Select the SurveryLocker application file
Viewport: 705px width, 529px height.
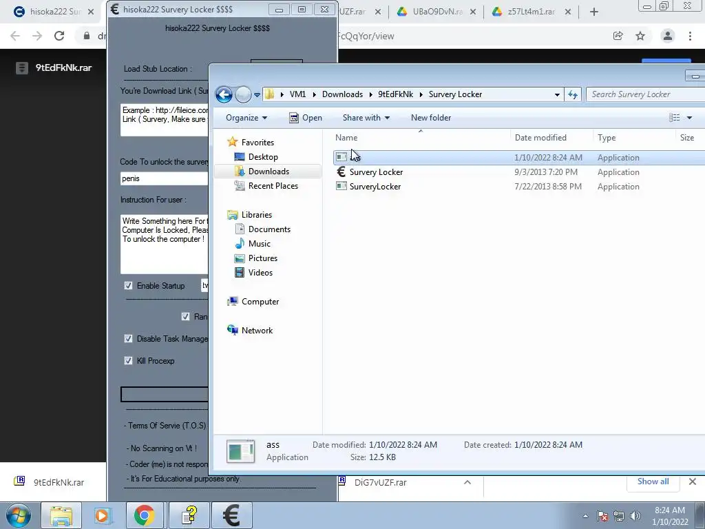(x=375, y=187)
